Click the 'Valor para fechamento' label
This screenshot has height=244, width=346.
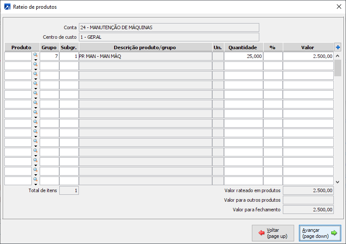click(257, 210)
